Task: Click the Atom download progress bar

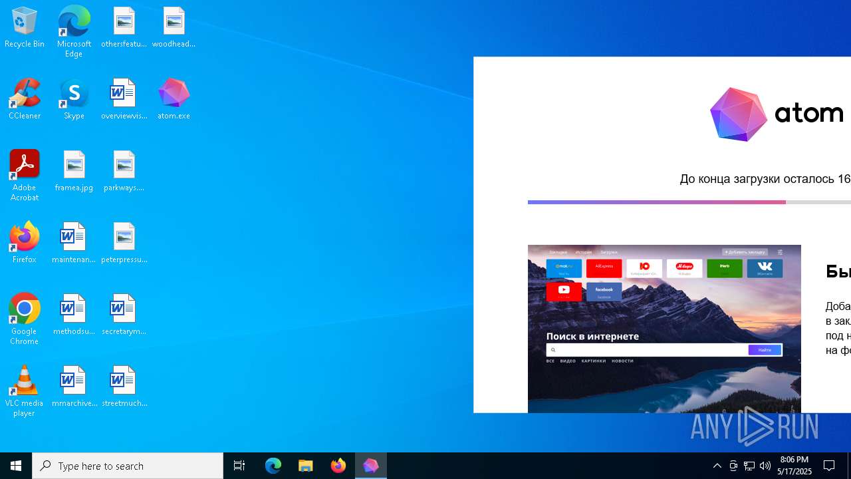Action: [689, 202]
